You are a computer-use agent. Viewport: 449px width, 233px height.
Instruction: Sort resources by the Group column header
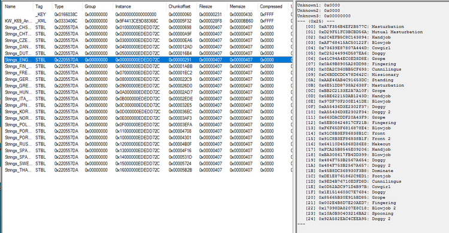click(x=98, y=7)
